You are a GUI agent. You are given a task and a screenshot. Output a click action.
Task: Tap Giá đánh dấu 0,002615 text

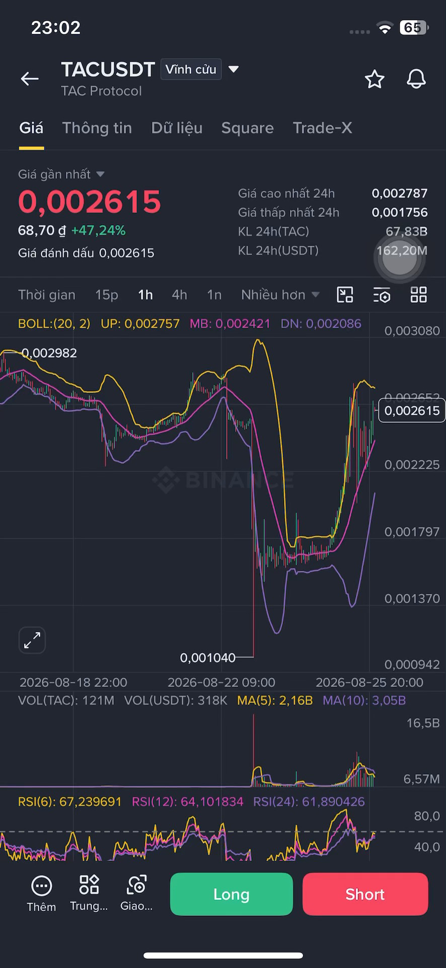coord(86,253)
